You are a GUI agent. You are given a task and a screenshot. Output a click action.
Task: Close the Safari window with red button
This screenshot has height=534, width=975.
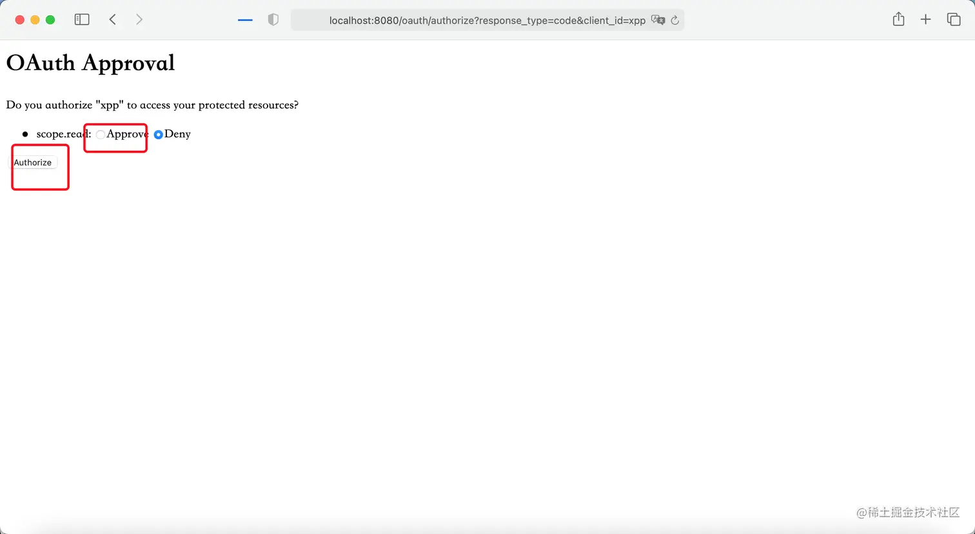19,20
